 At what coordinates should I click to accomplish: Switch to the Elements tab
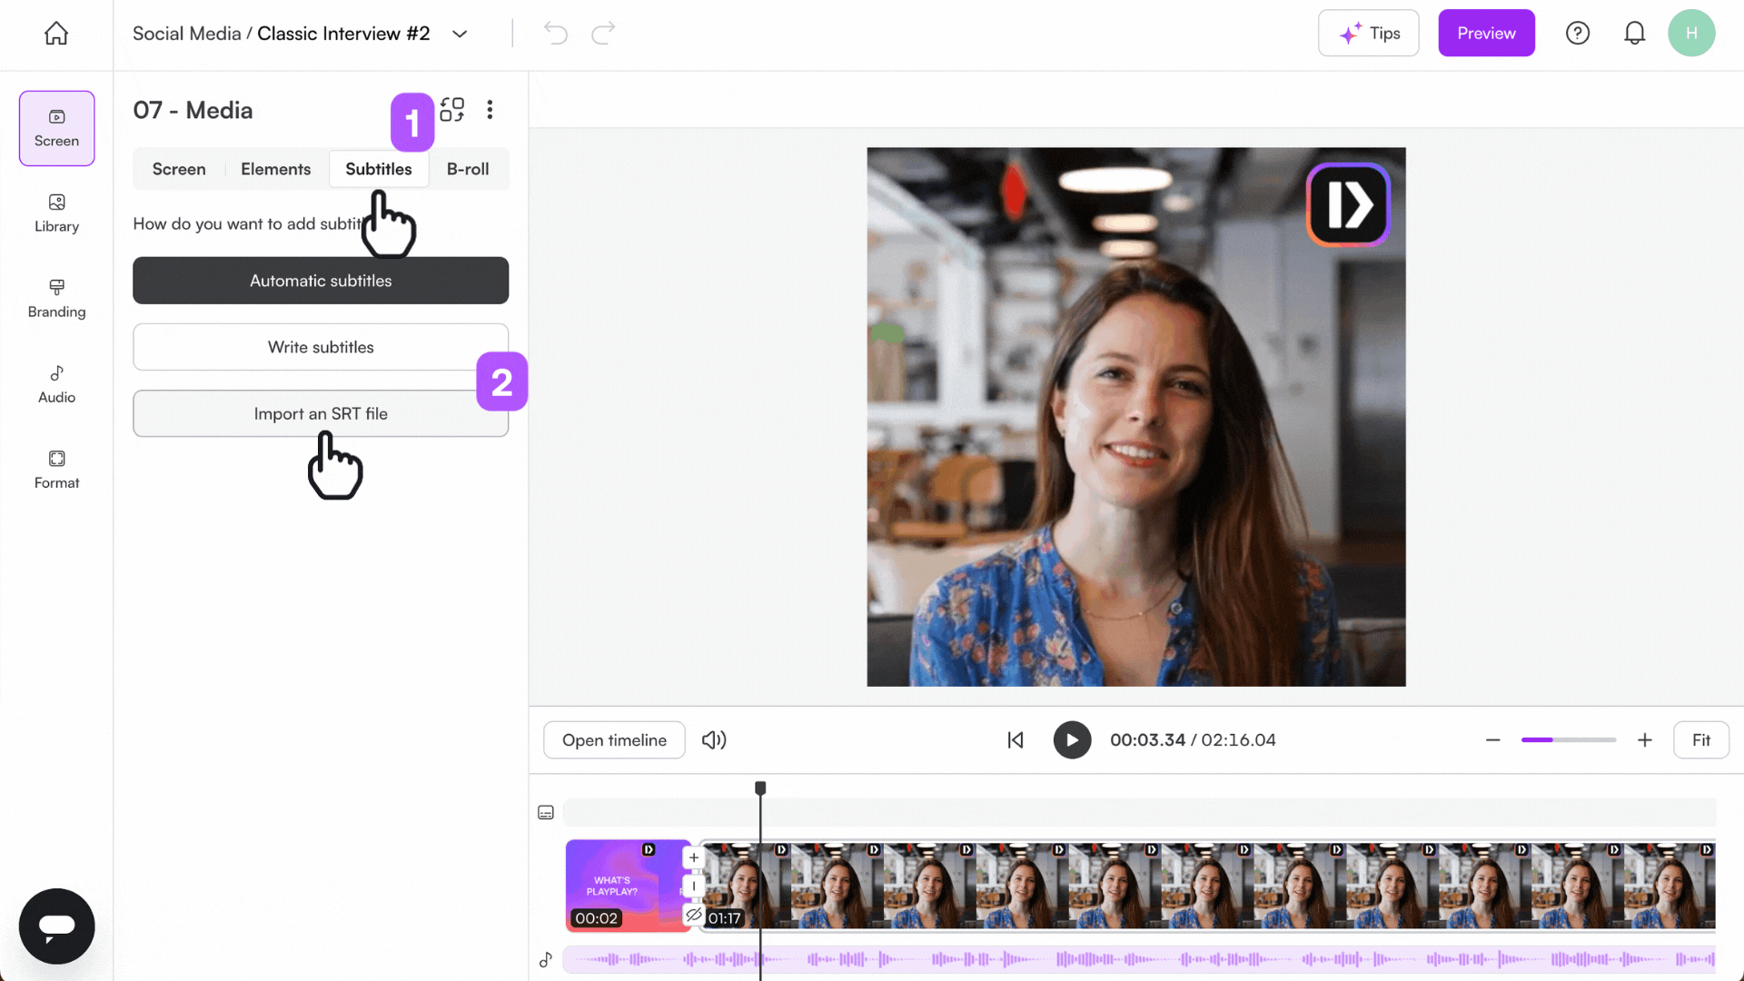pos(275,169)
